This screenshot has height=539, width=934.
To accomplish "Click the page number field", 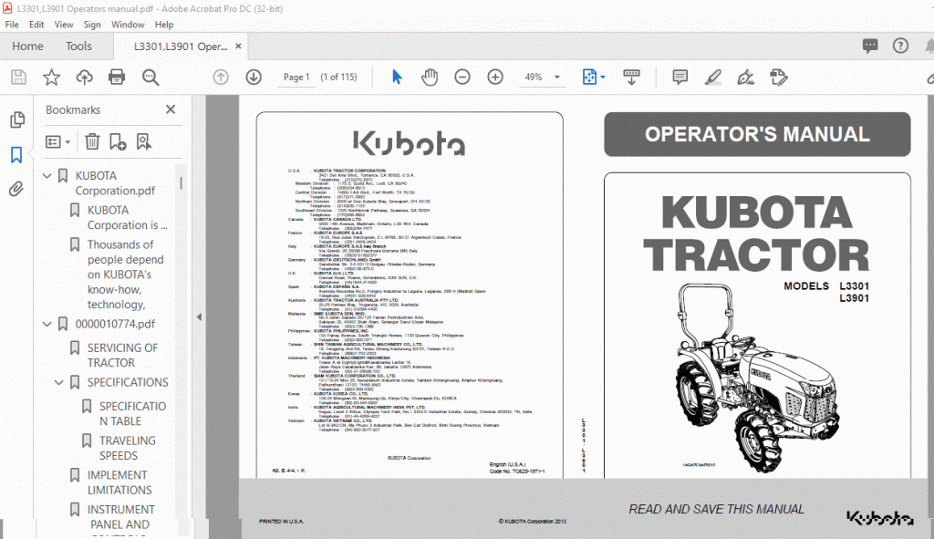I will 296,77.
